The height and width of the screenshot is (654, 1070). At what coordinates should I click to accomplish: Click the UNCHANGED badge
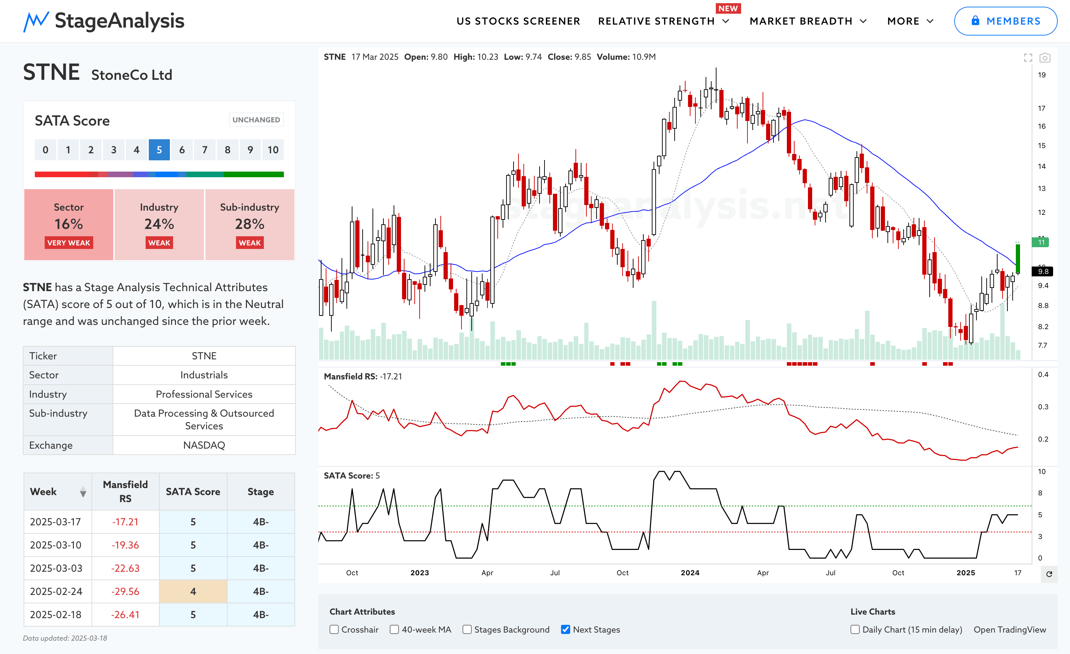[256, 120]
